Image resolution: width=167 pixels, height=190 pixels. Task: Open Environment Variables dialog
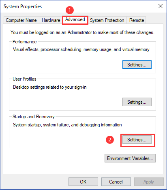[130, 158]
